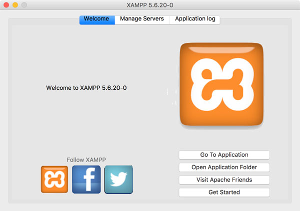This screenshot has height=211, width=300.
Task: Click the Welcome to XAMPP 5.6.20-0 text
Action: (86, 88)
